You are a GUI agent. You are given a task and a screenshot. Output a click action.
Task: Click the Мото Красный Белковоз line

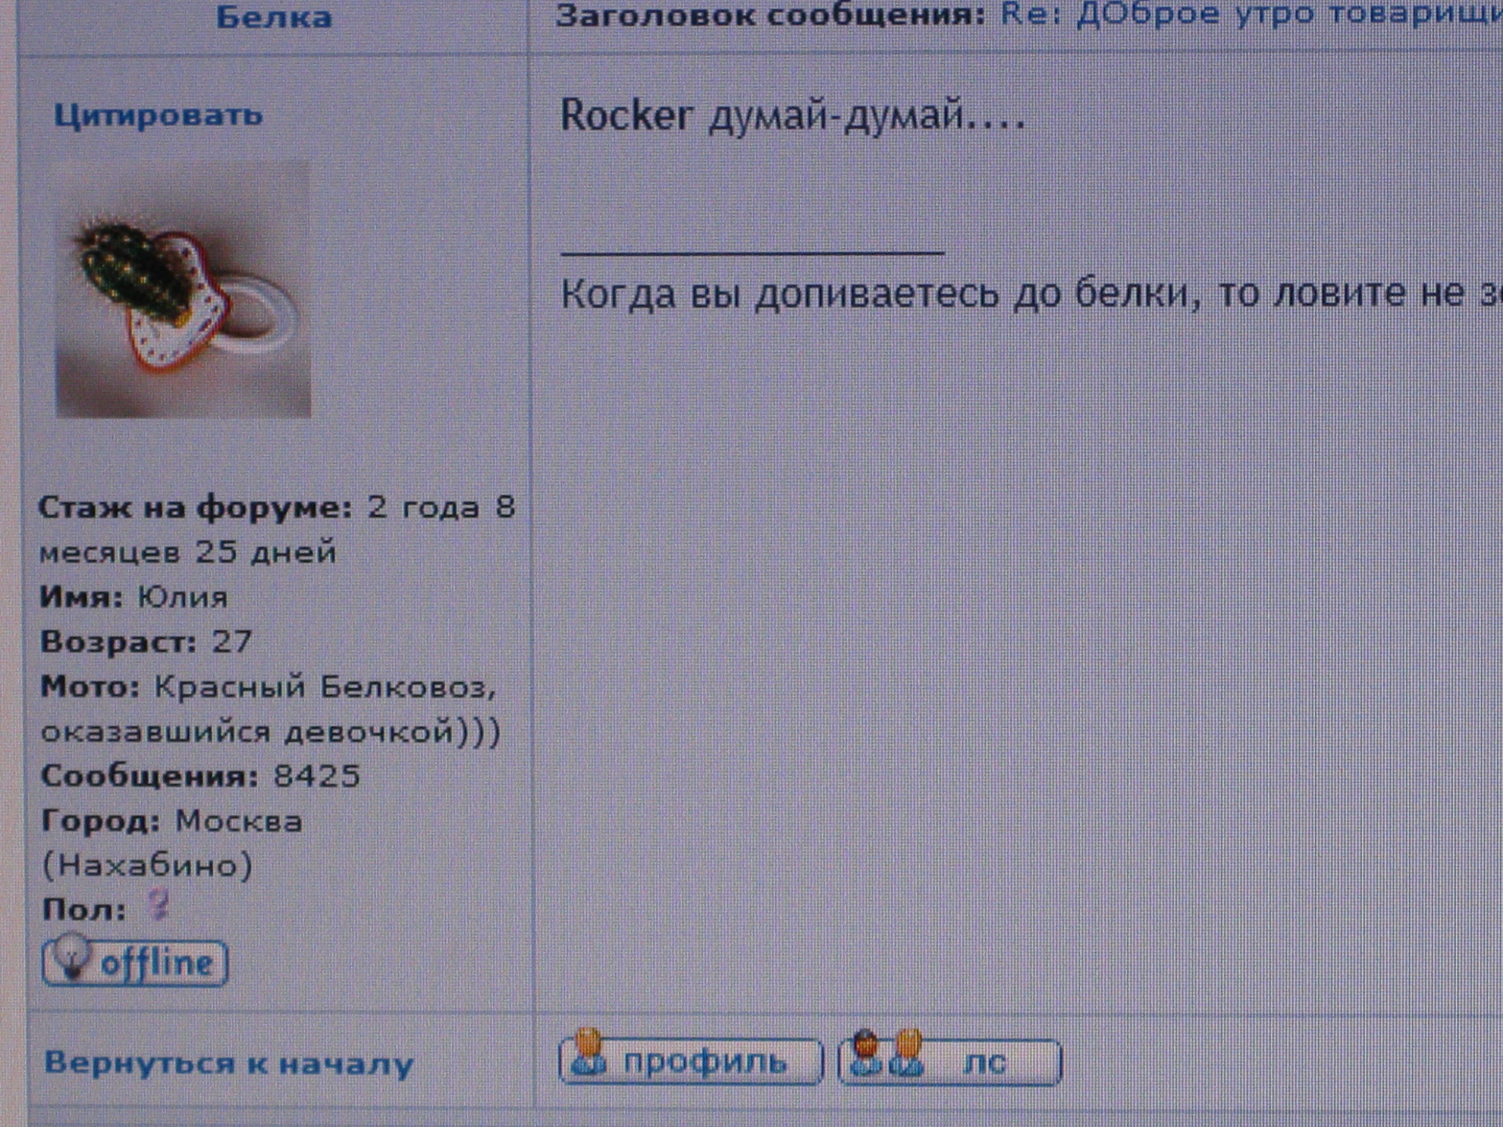(x=270, y=710)
